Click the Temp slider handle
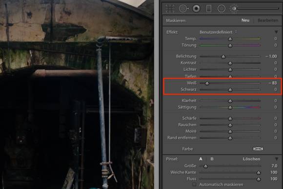The width and height of the screenshot is (283, 189). pos(230,39)
